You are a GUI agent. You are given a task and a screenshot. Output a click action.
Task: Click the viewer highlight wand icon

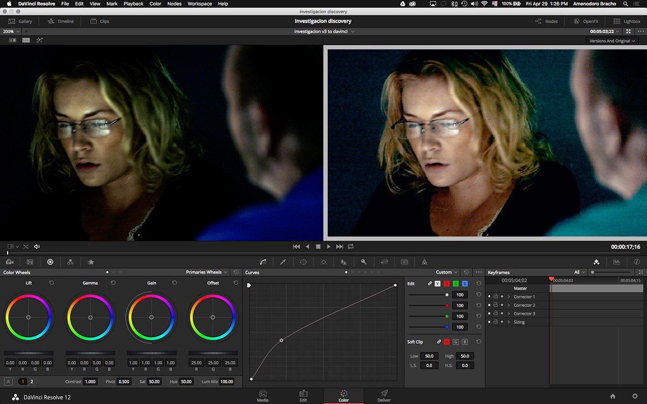[39, 40]
